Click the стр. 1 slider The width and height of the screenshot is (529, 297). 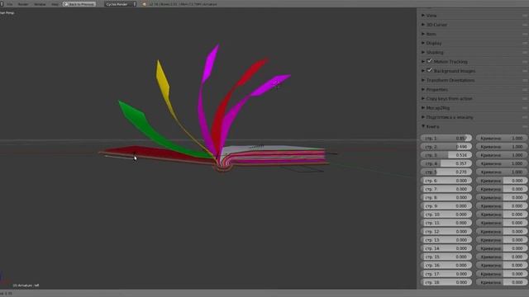click(446, 138)
